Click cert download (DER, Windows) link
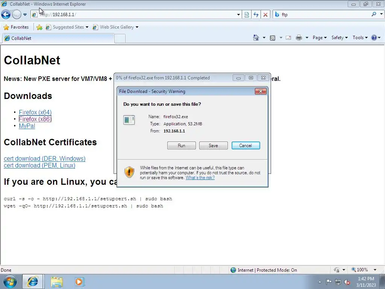The image size is (385, 289). (45, 159)
